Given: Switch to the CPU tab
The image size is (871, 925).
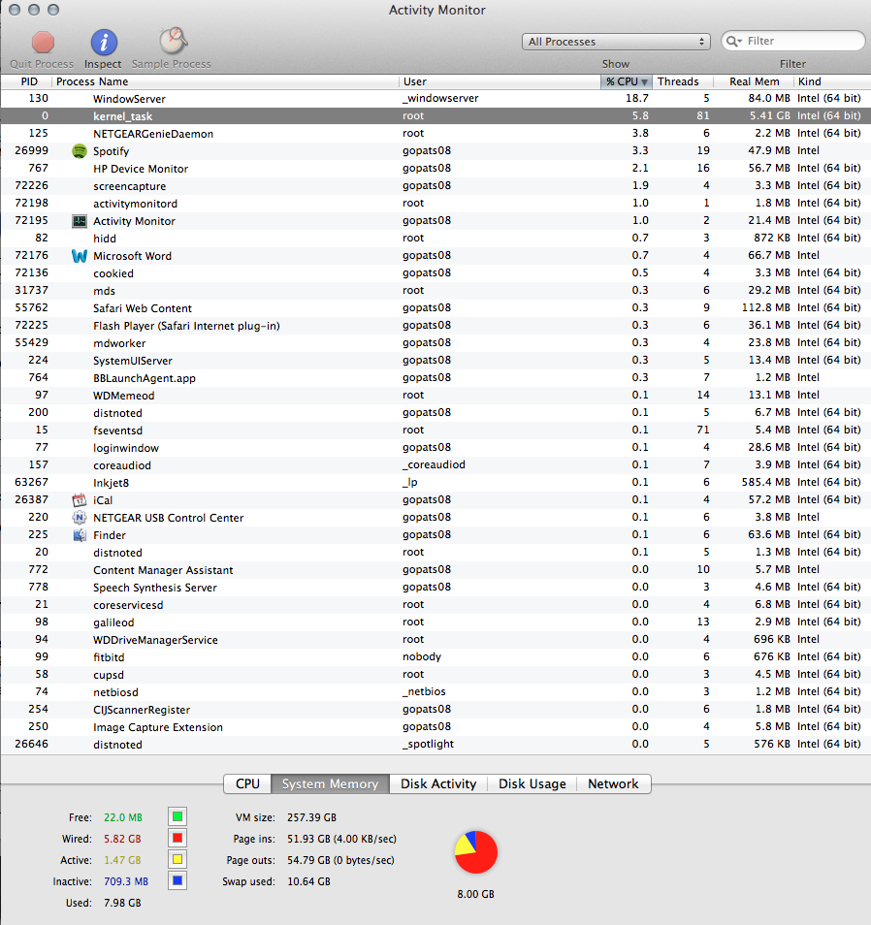Looking at the screenshot, I should pyautogui.click(x=247, y=783).
